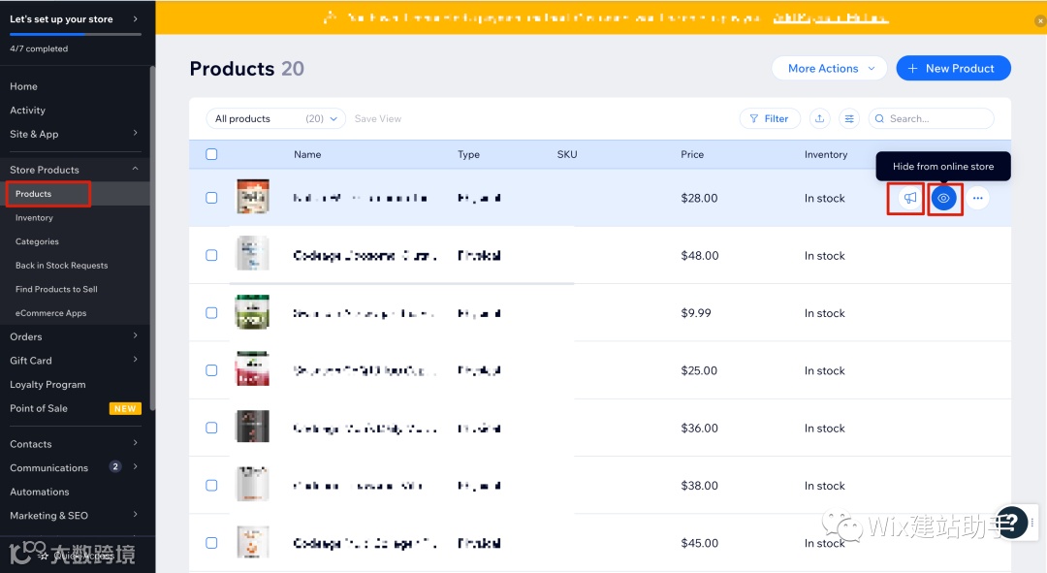1047x573 pixels.
Task: Select the checkbox for the $9.99 product
Action: coord(212,313)
